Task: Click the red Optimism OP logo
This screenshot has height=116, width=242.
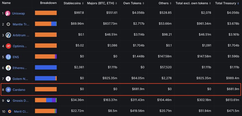Action: pos(8,46)
